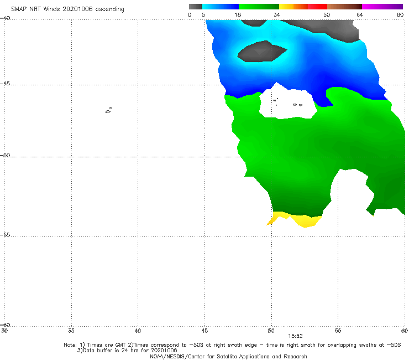The image size is (409, 360).
Task: Click latitude axis label '-45'
Action: point(5,84)
